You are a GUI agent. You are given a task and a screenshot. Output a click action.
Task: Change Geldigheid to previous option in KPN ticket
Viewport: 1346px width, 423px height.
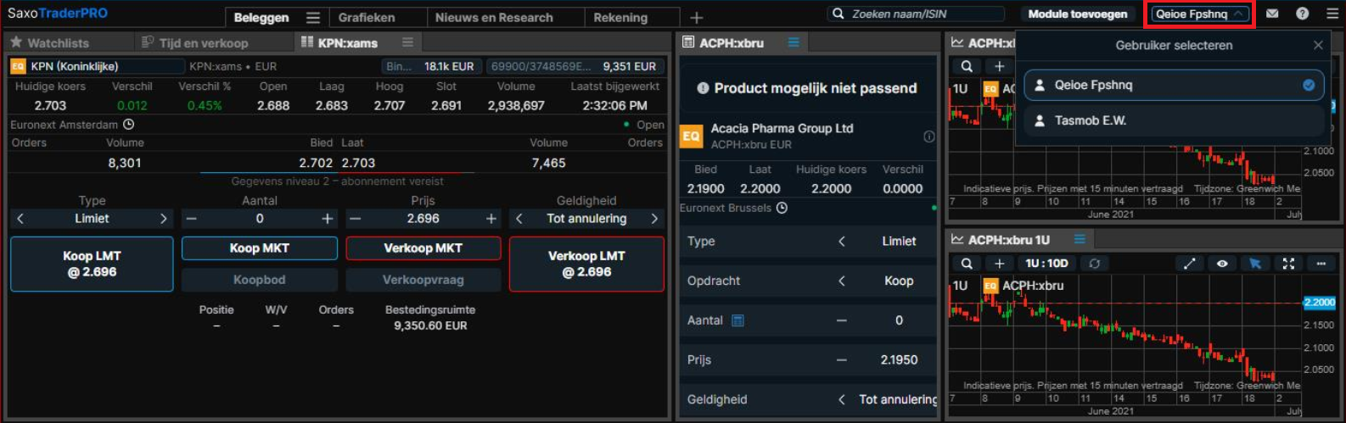(519, 219)
